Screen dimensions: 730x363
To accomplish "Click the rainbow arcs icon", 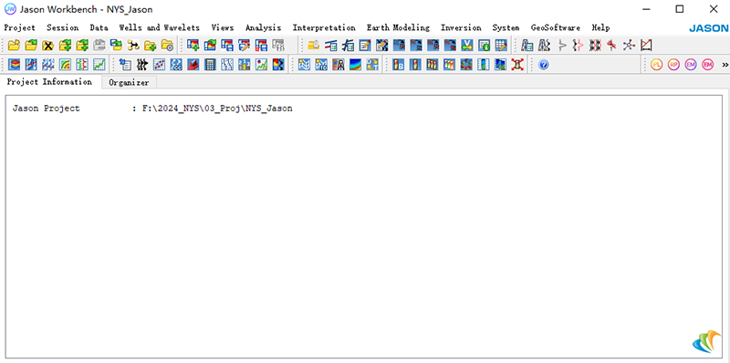I will click(x=65, y=64).
